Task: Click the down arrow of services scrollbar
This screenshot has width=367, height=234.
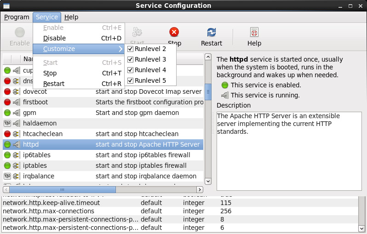Action: pos(208,181)
